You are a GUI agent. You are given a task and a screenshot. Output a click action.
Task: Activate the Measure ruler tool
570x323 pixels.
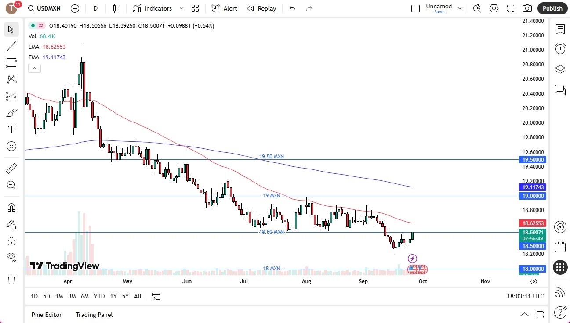pyautogui.click(x=11, y=168)
